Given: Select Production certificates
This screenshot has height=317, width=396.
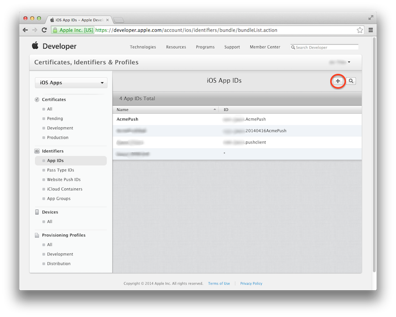Looking at the screenshot, I should click(x=57, y=138).
